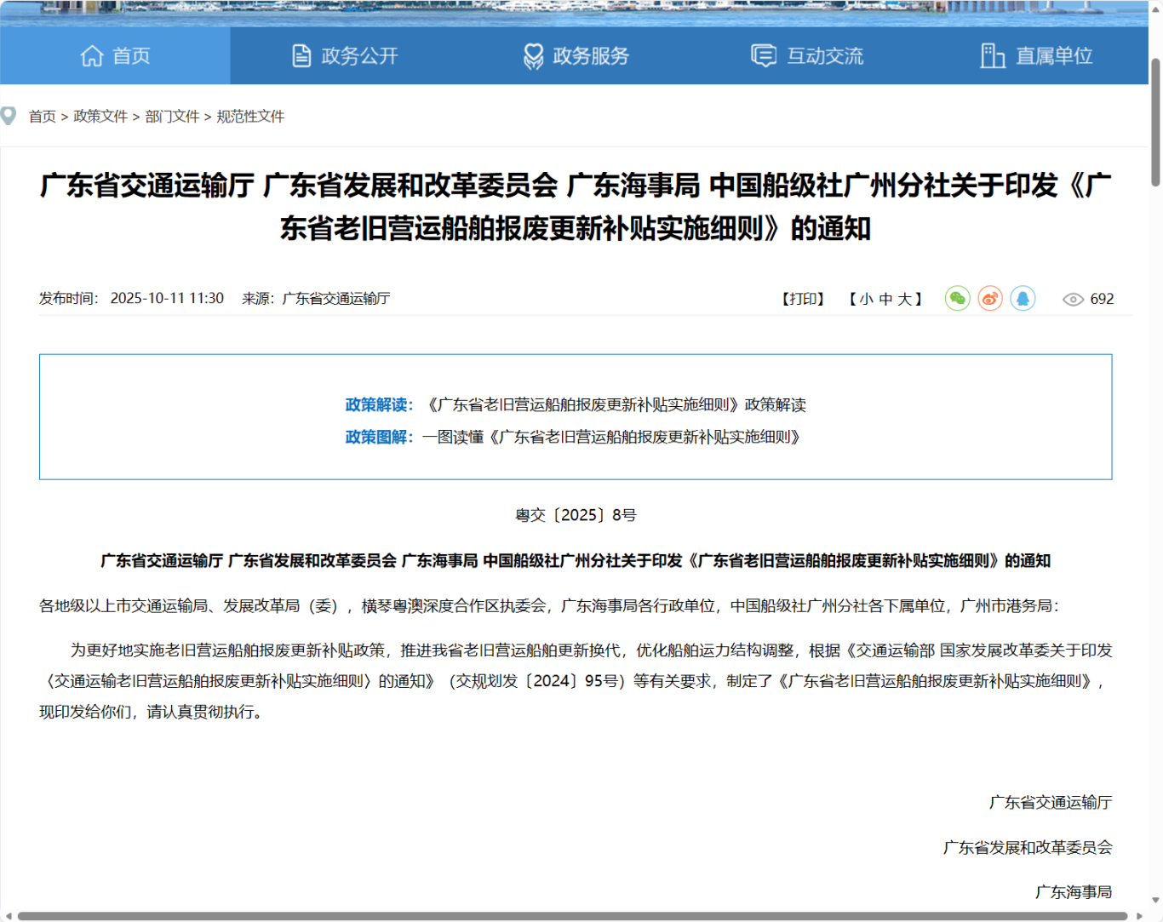Toggle small font size 小
1163x922 pixels.
tap(866, 299)
